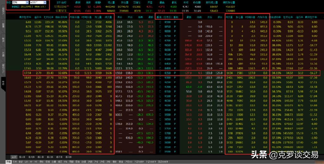The width and height of the screenshot is (324, 164).
Task: Select the 全部 filter tab
Action: click(14, 157)
